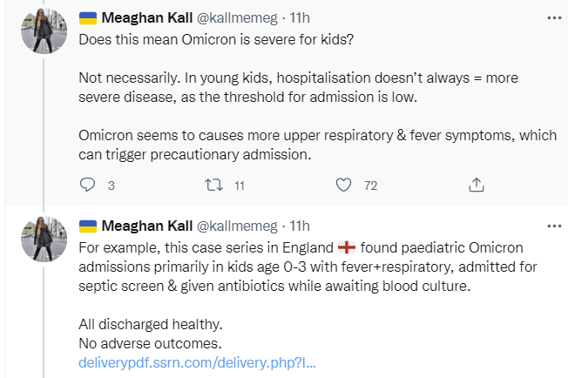Open tweet text about case series in England
This screenshot has height=378, width=568.
(x=308, y=267)
